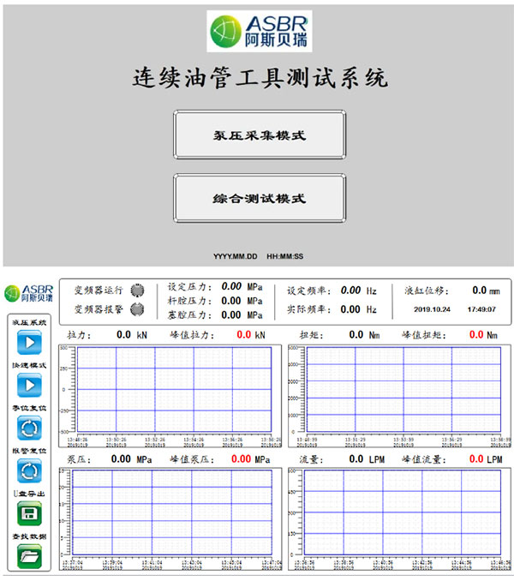The height and width of the screenshot is (581, 514).
Task: Click the 液缸位移 displacement reading
Action: [x=479, y=290]
